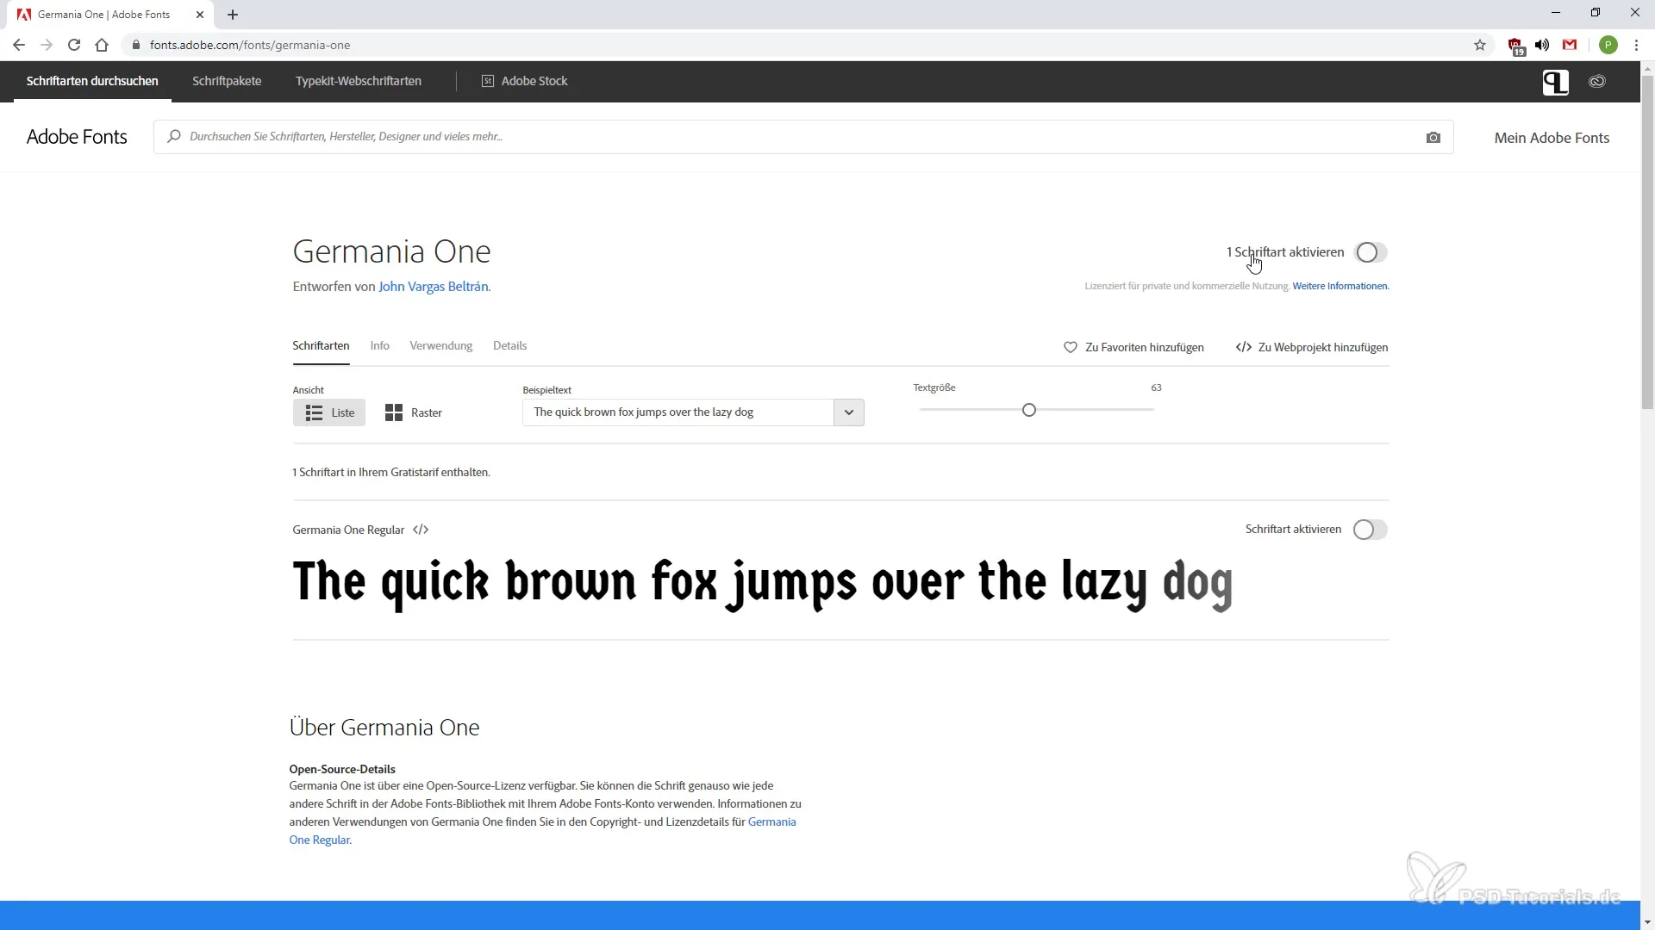1655x930 pixels.
Task: Click the embed code icon beside Germania One Regular
Action: point(421,530)
